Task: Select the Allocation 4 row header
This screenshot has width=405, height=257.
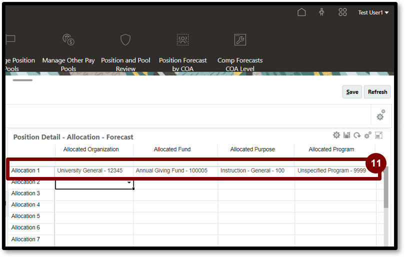Action: point(25,204)
